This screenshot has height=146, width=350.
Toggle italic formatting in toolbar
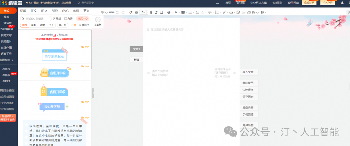pyautogui.click(x=156, y=13)
